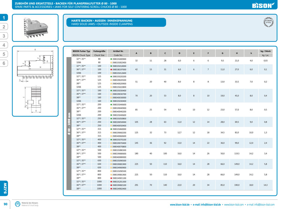This screenshot has height=209, width=289.
Task: Click yellow dot beside code 398535002400
Action: [x=111, y=62]
